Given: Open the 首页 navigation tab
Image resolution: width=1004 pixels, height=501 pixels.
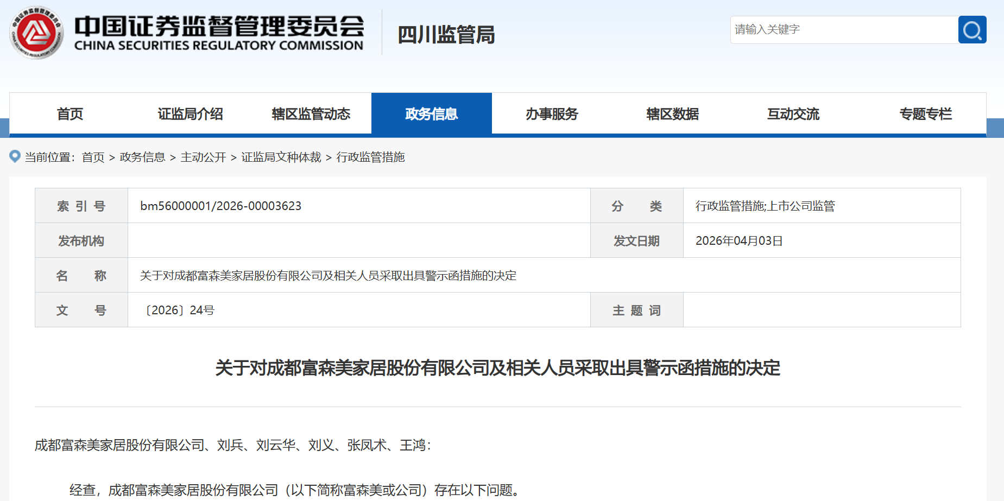Looking at the screenshot, I should [70, 114].
